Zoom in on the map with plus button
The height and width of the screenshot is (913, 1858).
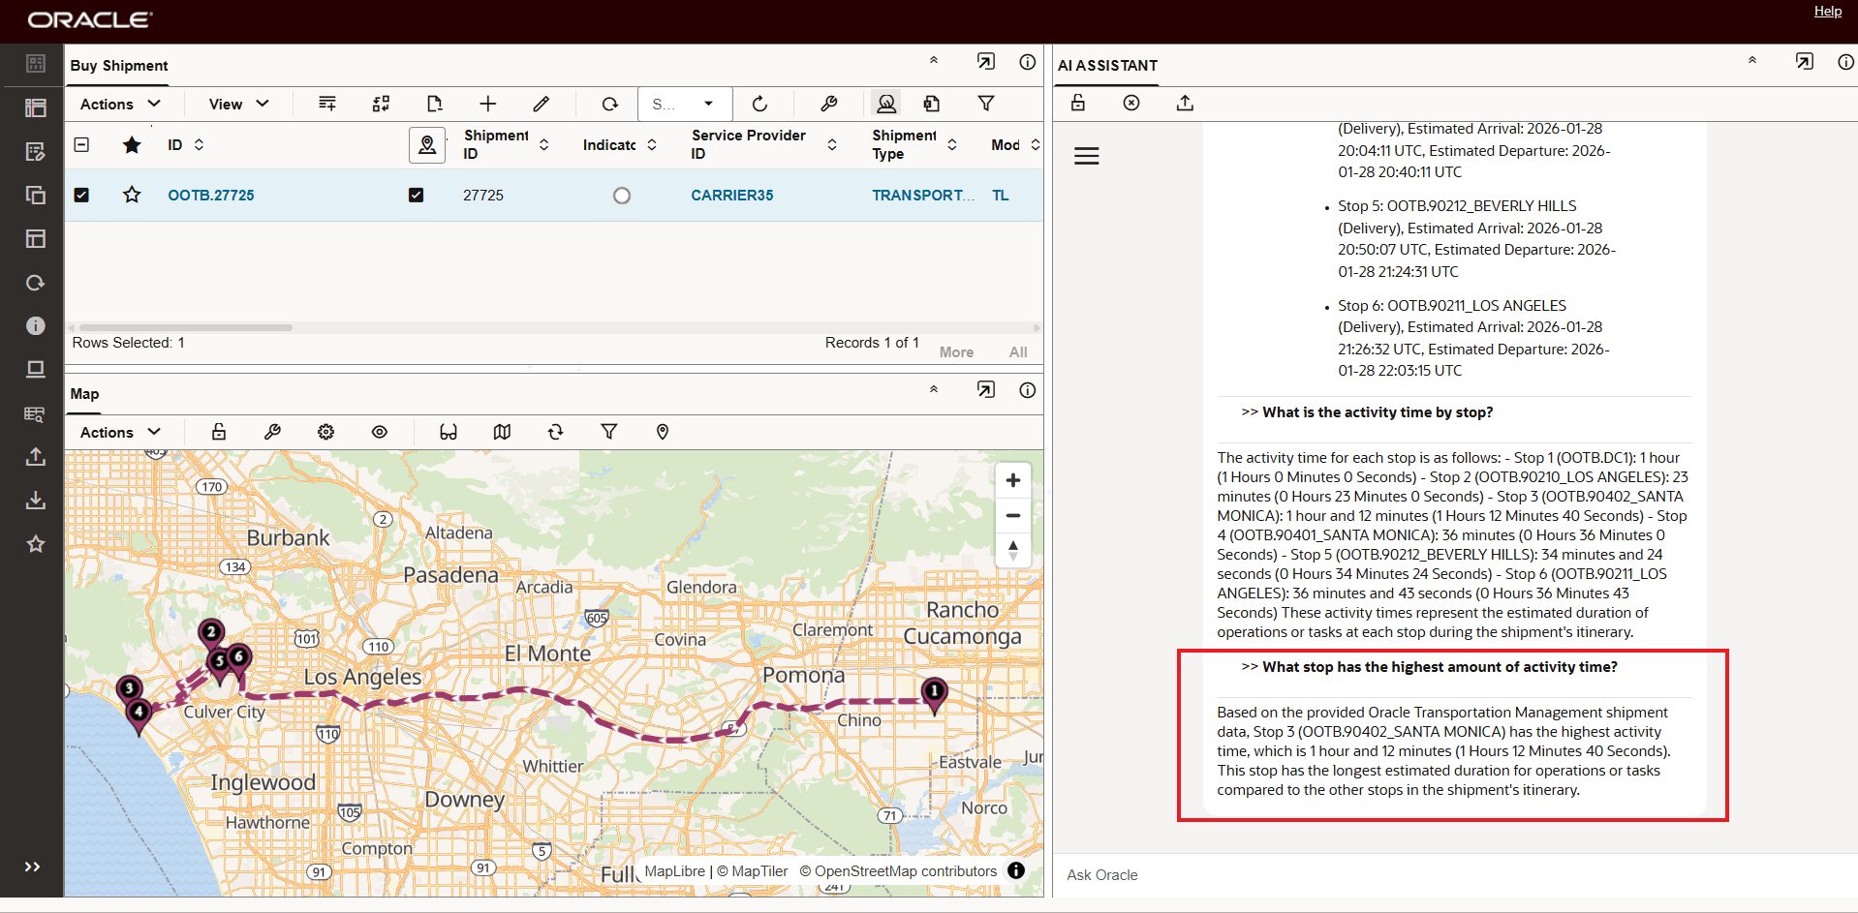click(1013, 480)
